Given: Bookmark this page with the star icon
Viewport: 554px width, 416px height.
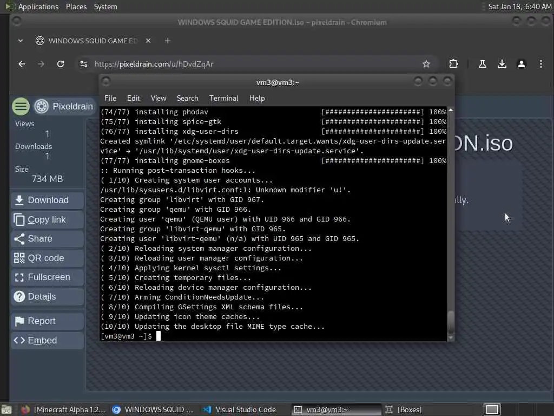Looking at the screenshot, I should coord(426,64).
